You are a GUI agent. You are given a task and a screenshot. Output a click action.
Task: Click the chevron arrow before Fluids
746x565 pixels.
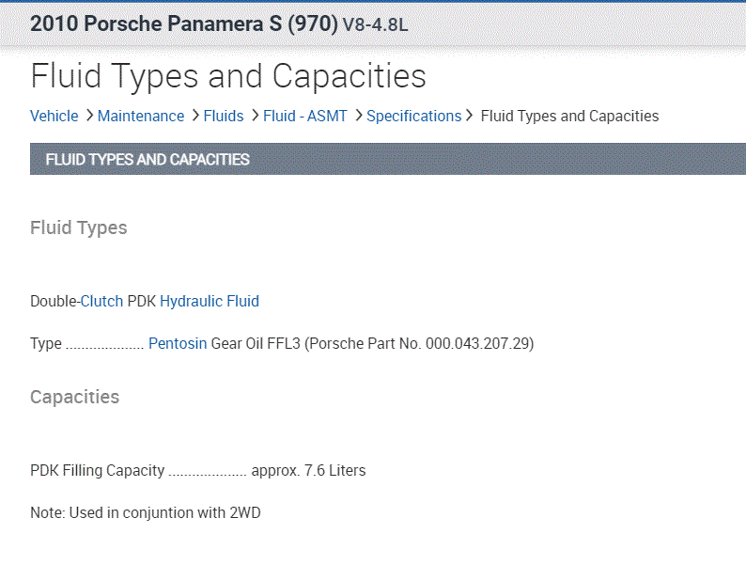coord(195,116)
